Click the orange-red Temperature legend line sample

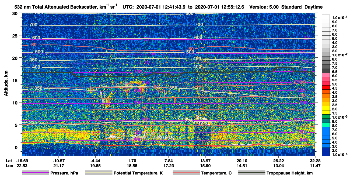(x=186, y=173)
